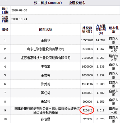Click the 编号 column header
The image size is (120, 123).
pyautogui.click(x=5, y=29)
